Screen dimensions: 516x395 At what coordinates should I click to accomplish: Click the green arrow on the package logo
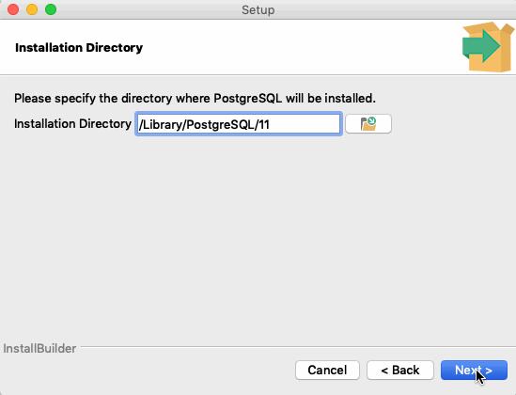click(481, 46)
